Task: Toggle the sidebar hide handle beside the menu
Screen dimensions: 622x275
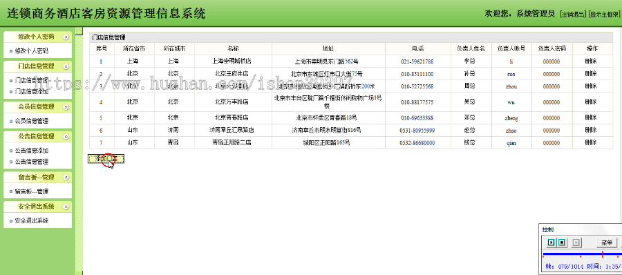Action: pos(79,30)
